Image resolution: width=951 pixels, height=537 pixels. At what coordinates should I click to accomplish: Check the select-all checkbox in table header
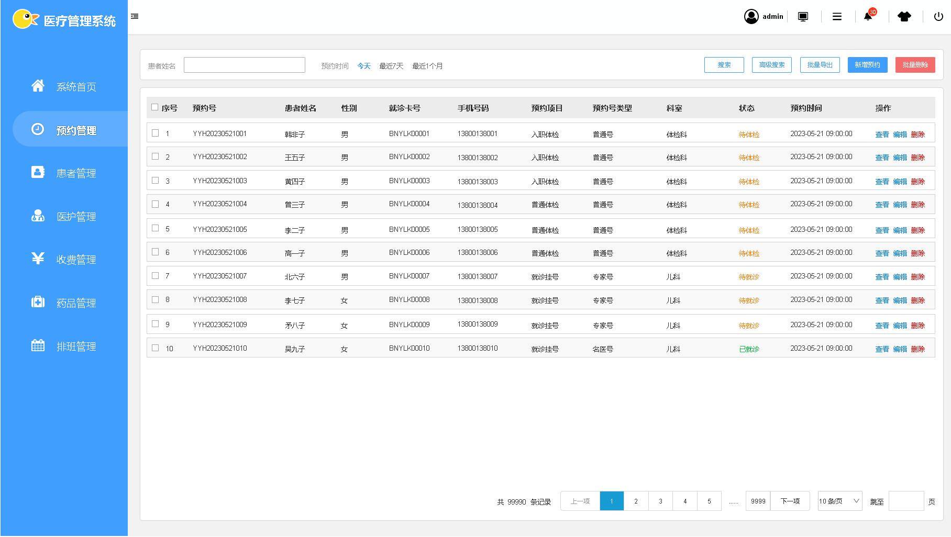point(154,107)
